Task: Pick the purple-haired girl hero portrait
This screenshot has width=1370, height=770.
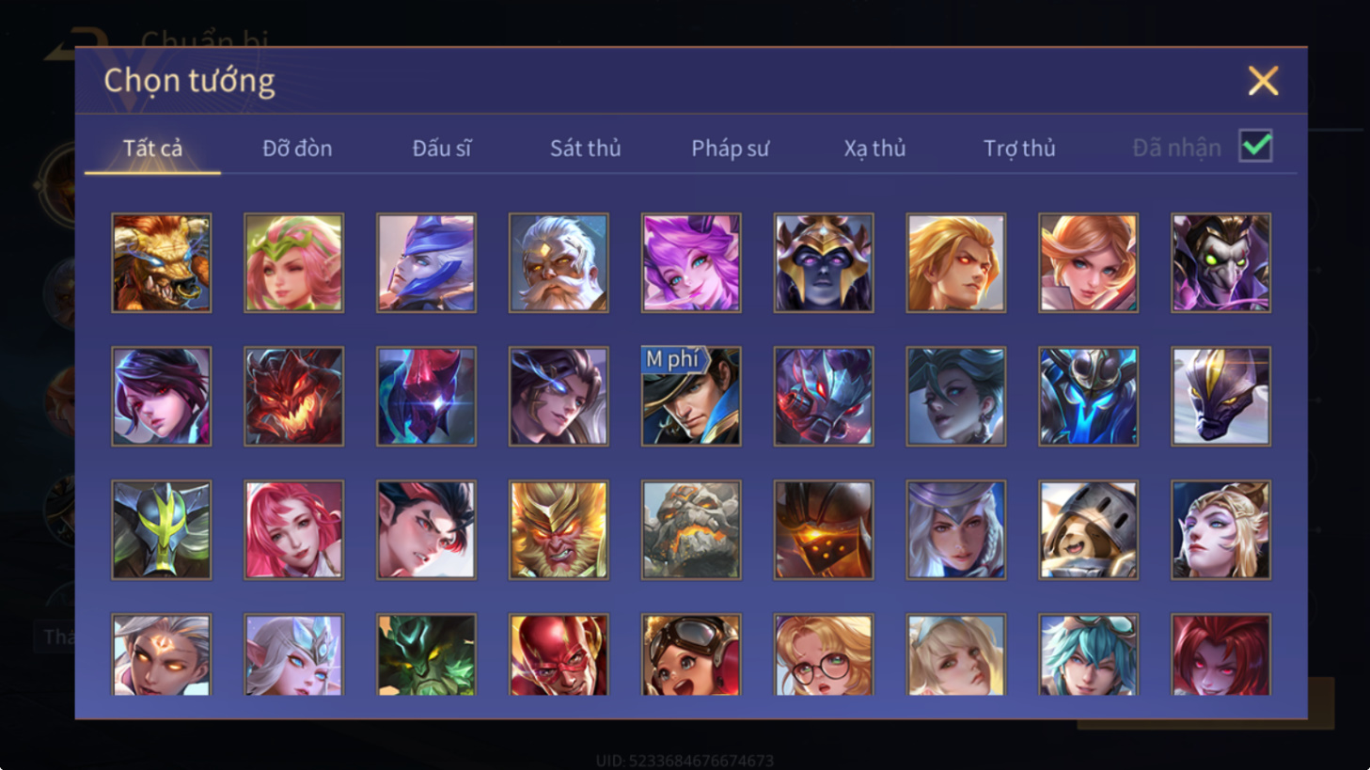Action: click(x=691, y=262)
